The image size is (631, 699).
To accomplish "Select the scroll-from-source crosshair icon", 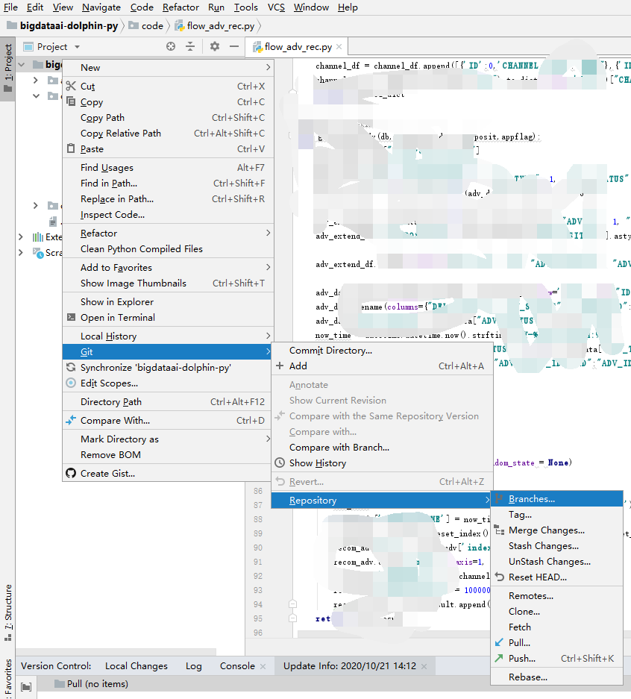I will coord(171,46).
